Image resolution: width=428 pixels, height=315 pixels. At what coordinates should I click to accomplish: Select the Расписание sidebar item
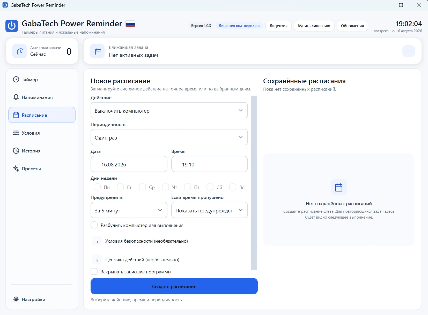pyautogui.click(x=42, y=115)
